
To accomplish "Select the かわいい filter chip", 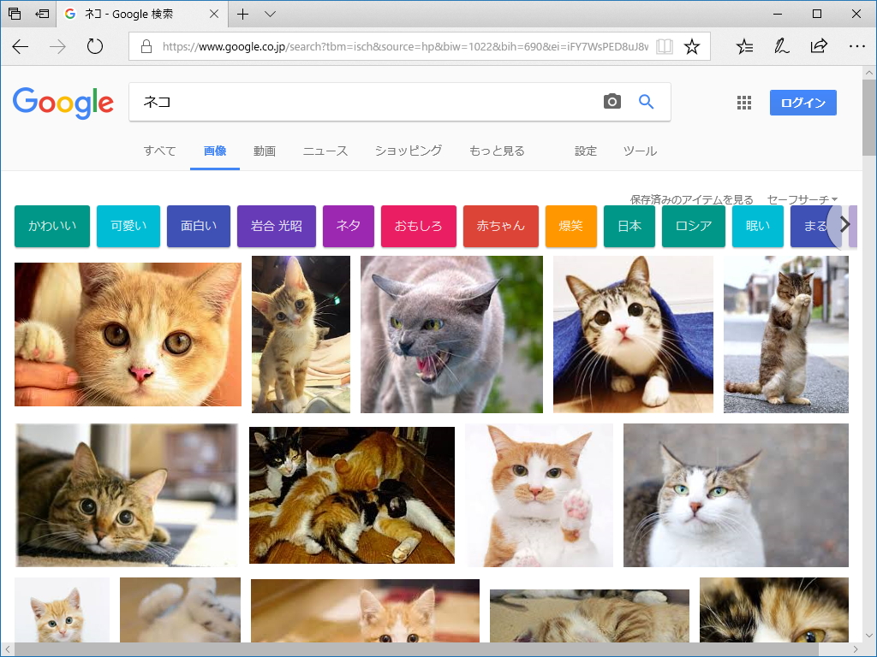I will point(51,225).
